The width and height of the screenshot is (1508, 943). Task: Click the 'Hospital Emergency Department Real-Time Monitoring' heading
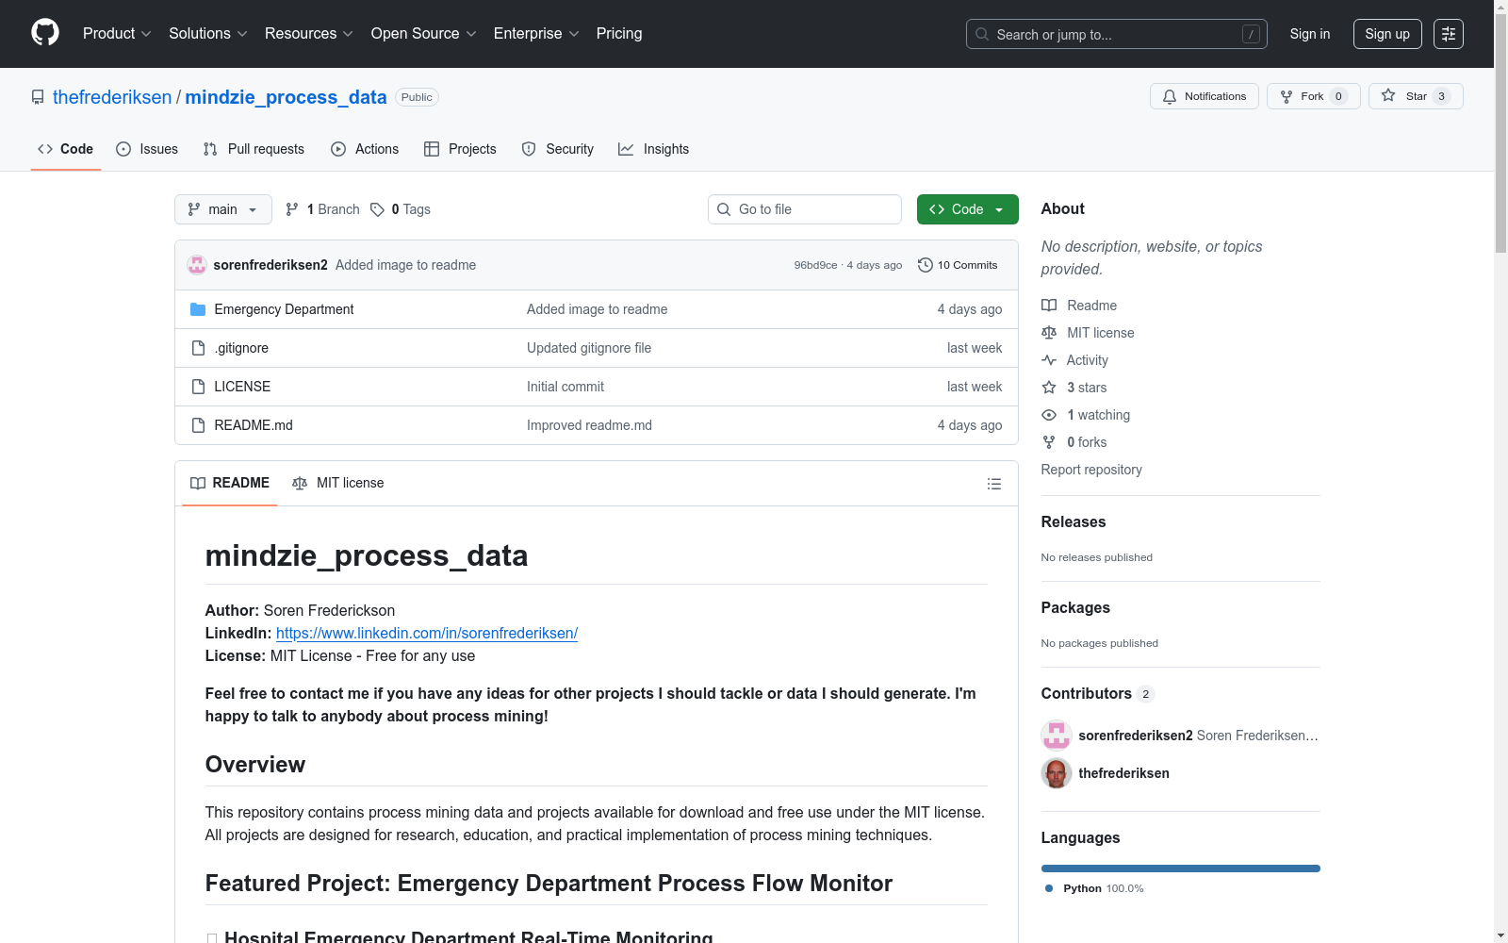[x=468, y=936]
